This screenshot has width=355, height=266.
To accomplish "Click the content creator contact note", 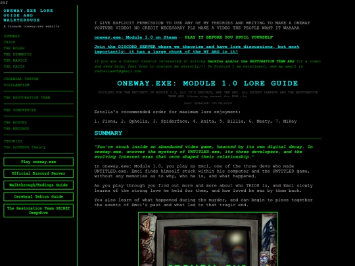I will click(x=208, y=66).
